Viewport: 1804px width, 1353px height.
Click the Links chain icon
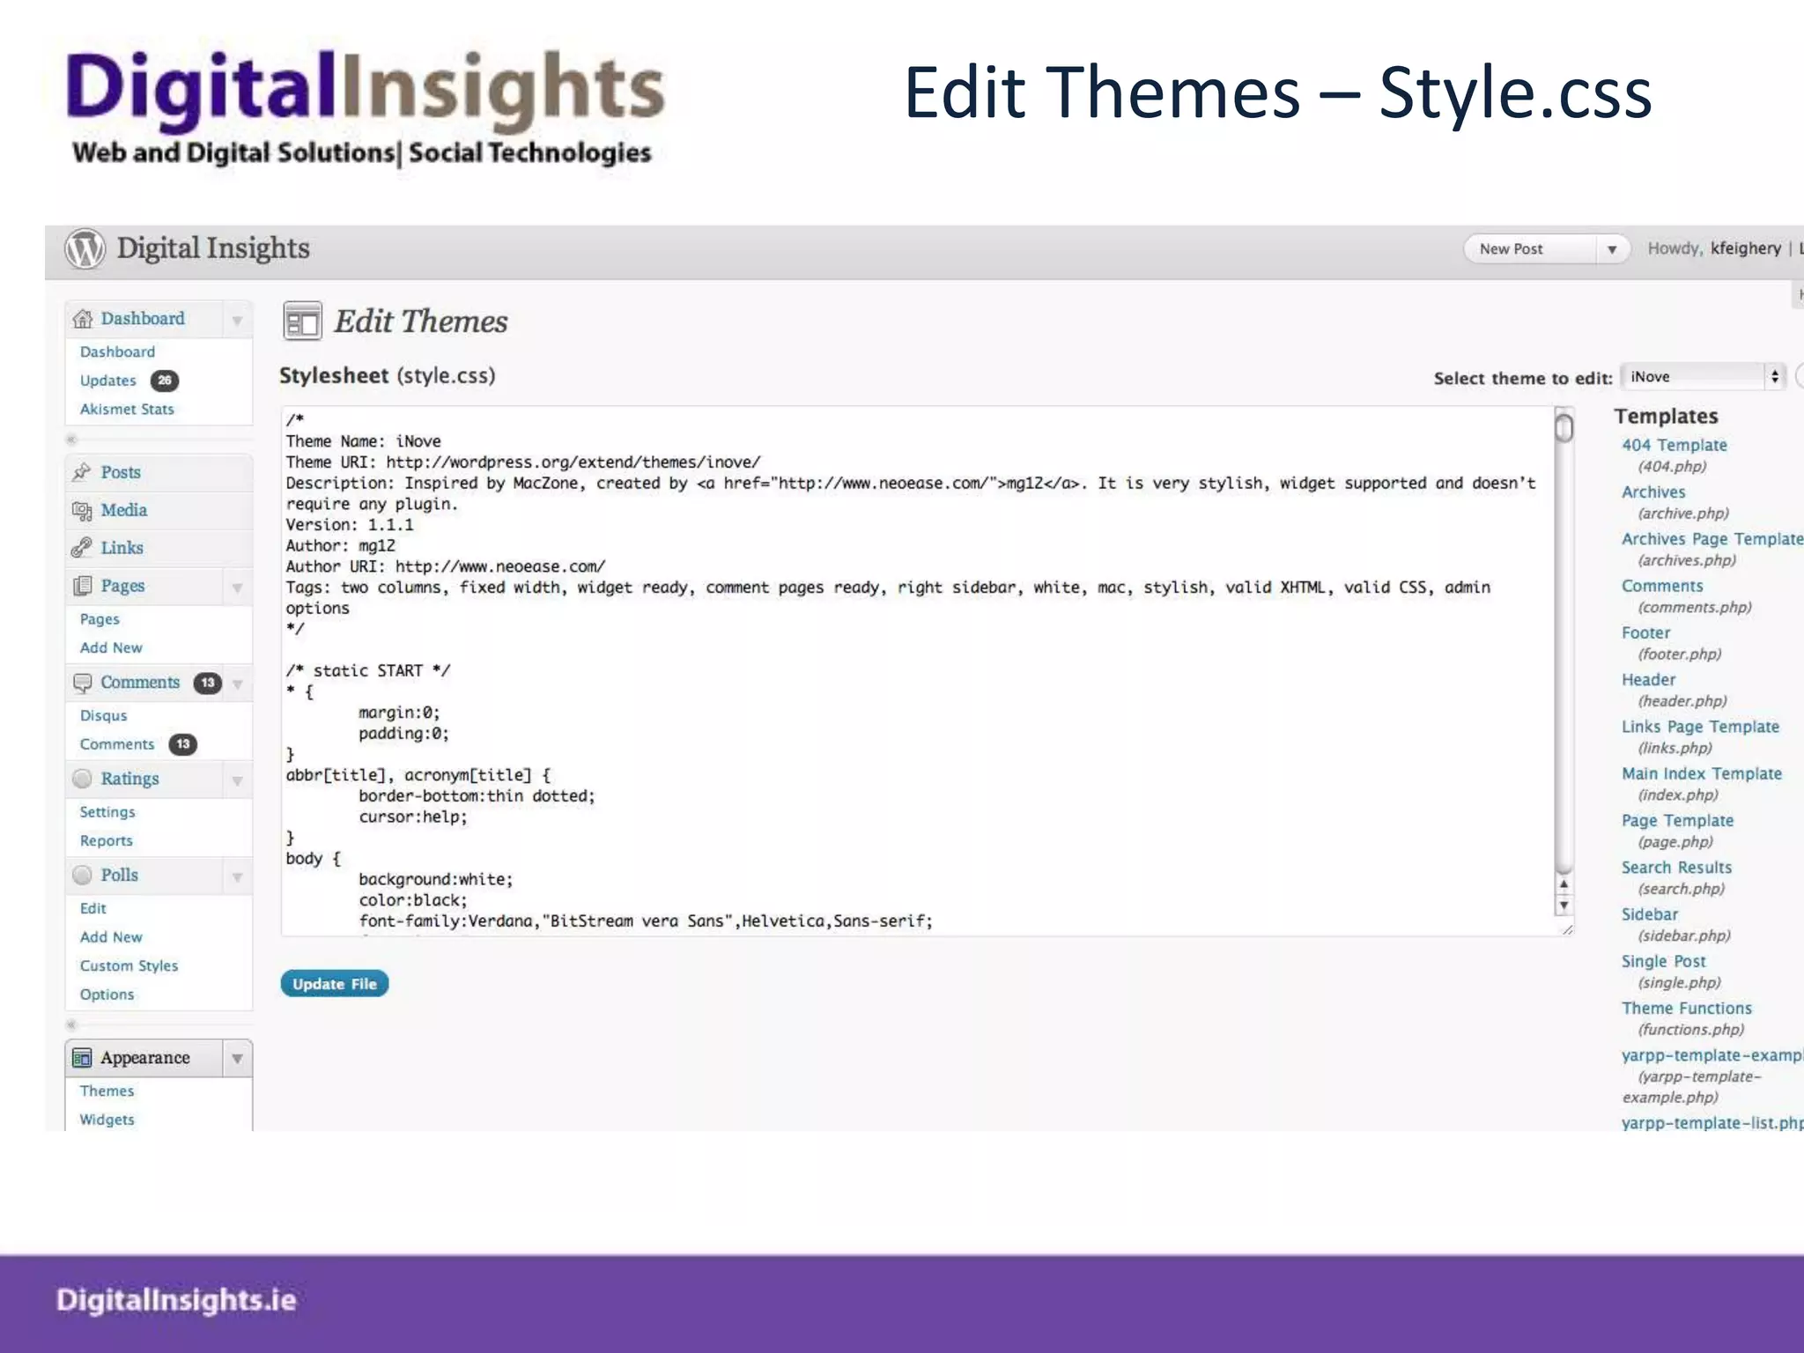click(82, 548)
